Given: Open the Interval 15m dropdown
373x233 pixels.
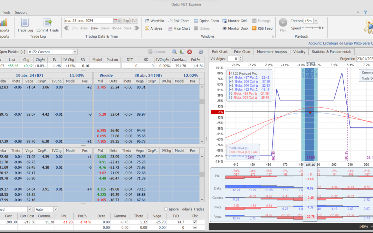Looking at the screenshot, I should pos(315,21).
